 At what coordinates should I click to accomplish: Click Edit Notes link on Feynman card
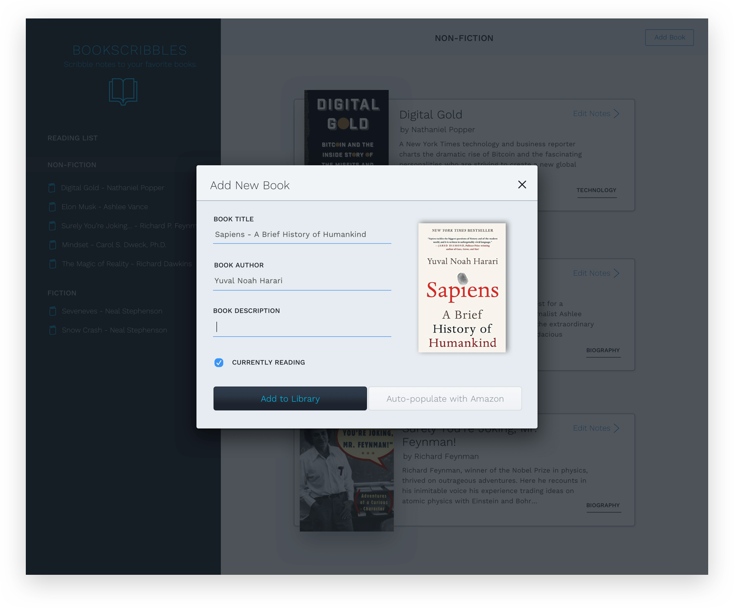pyautogui.click(x=592, y=428)
